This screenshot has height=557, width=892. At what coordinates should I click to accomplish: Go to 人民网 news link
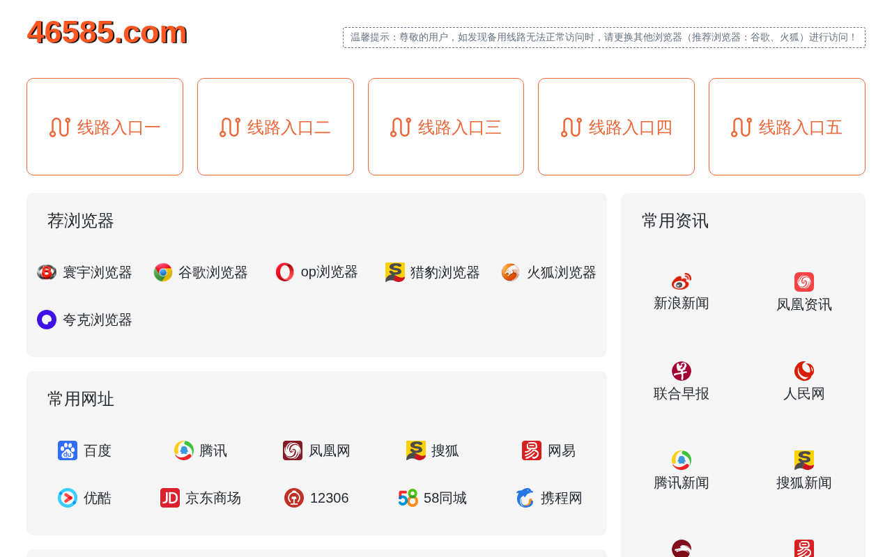click(x=804, y=393)
